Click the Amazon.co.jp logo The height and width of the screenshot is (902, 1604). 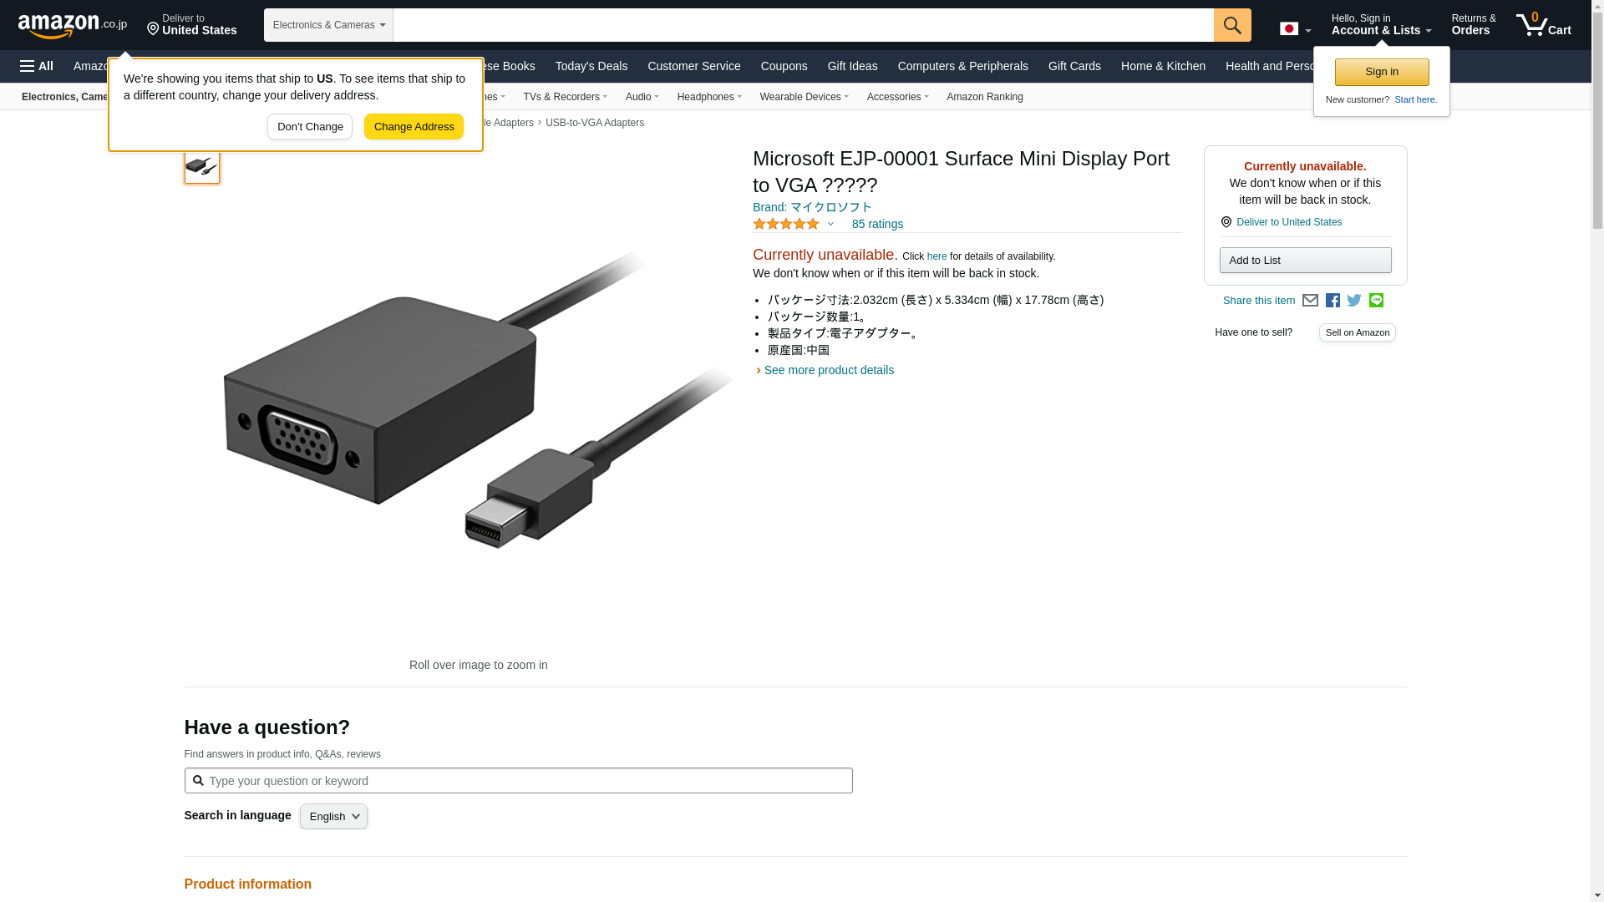72,26
